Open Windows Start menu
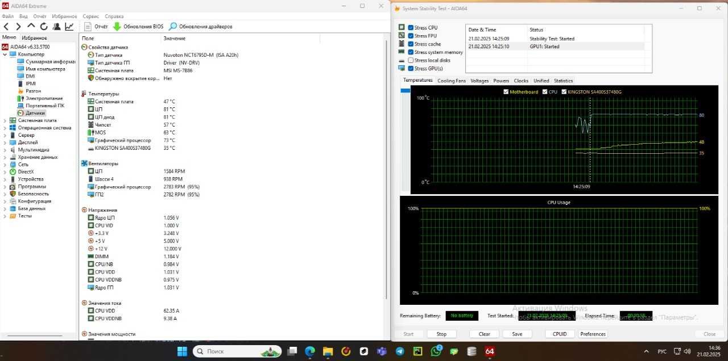728x361 pixels. point(182,351)
